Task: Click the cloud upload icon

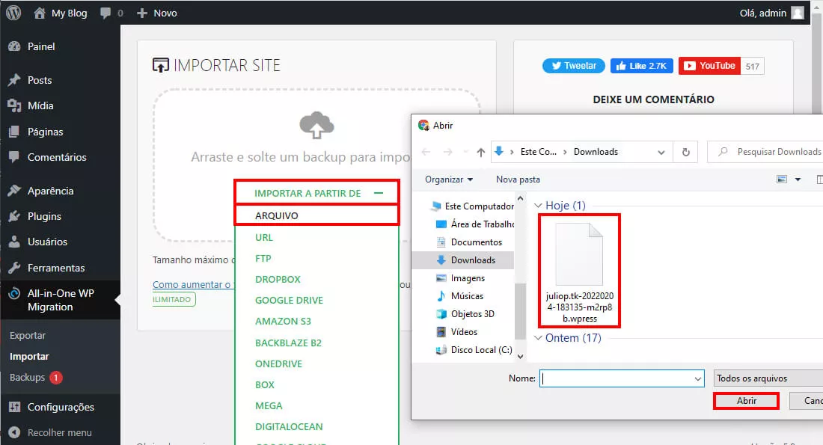Action: pyautogui.click(x=316, y=126)
